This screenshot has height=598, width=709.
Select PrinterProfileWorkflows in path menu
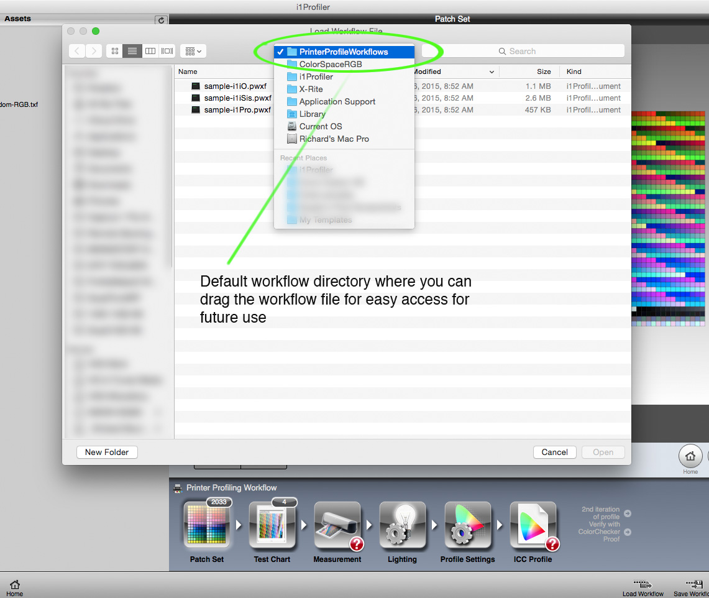tap(344, 52)
